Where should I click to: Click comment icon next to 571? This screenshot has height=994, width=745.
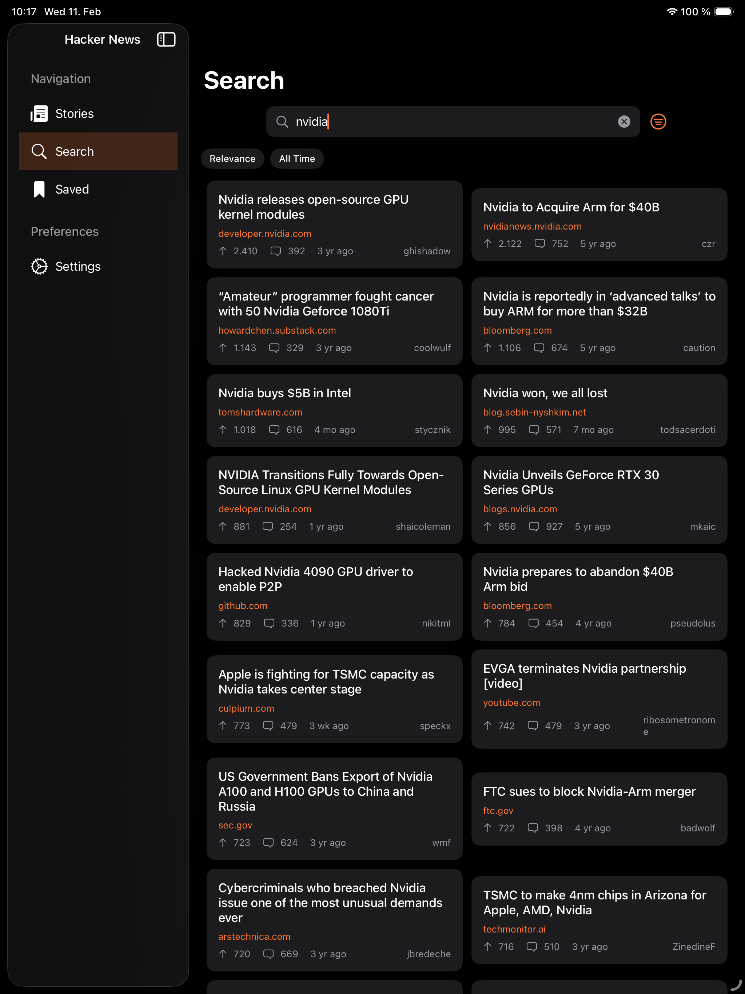coord(534,430)
